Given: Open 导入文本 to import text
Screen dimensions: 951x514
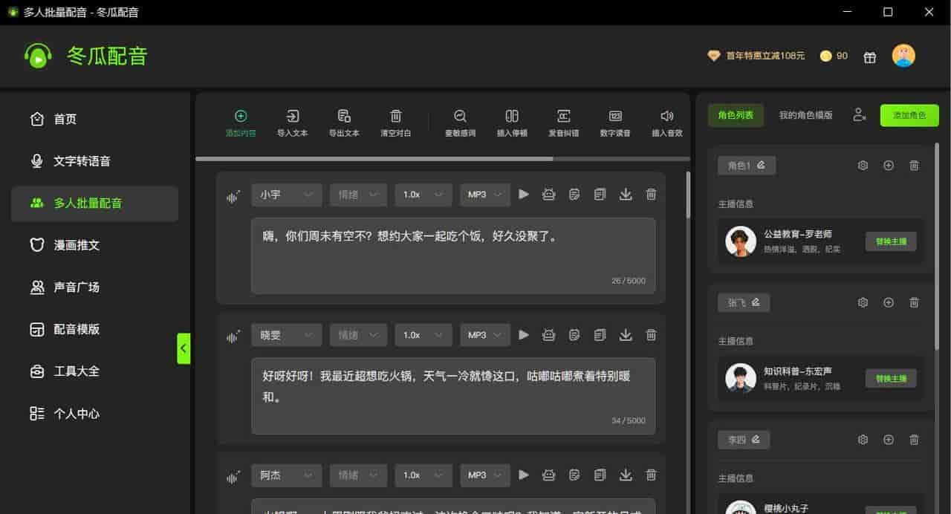Looking at the screenshot, I should 292,123.
